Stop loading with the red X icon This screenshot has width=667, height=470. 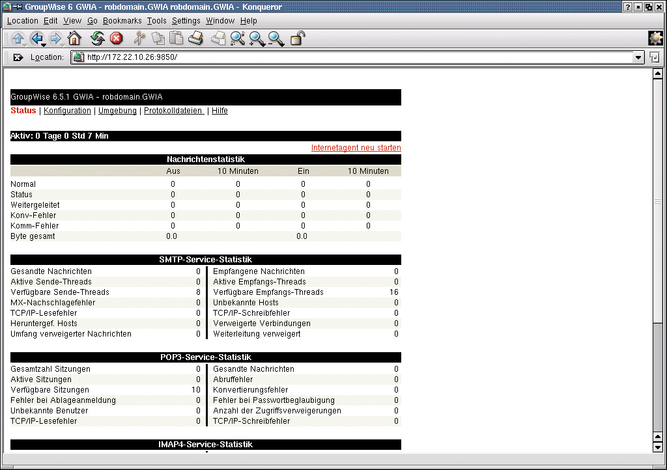116,38
